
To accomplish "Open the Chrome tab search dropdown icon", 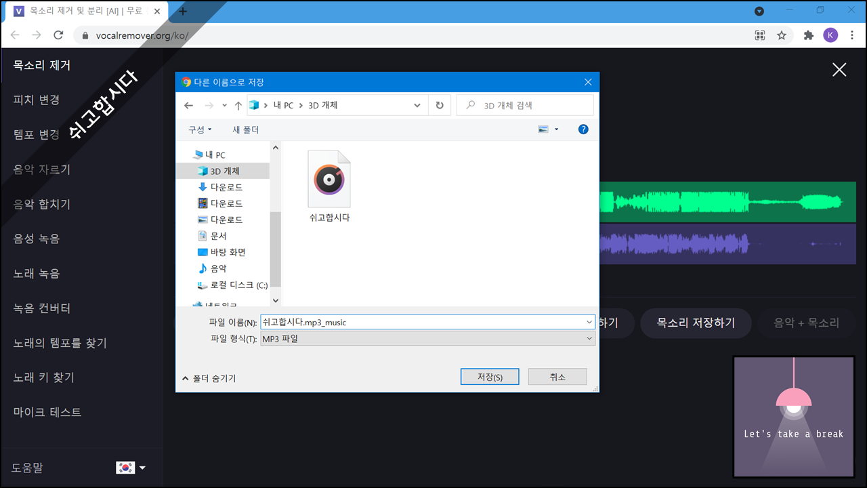I will point(759,11).
